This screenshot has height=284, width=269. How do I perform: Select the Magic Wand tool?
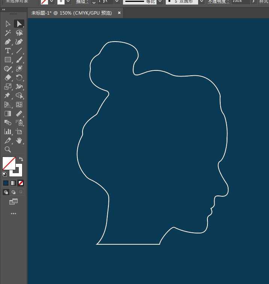8,33
